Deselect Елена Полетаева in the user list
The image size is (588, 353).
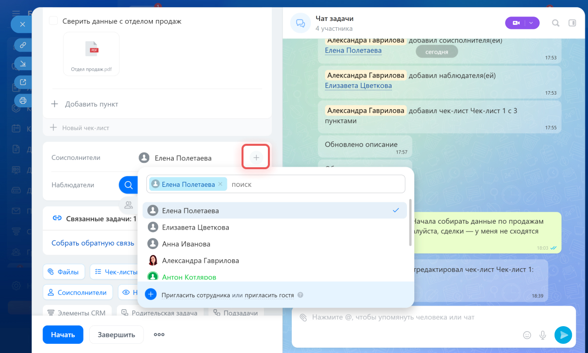(x=274, y=211)
